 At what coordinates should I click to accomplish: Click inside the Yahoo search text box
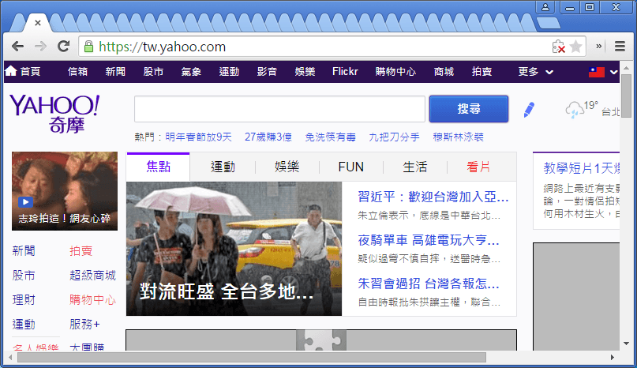pyautogui.click(x=279, y=109)
